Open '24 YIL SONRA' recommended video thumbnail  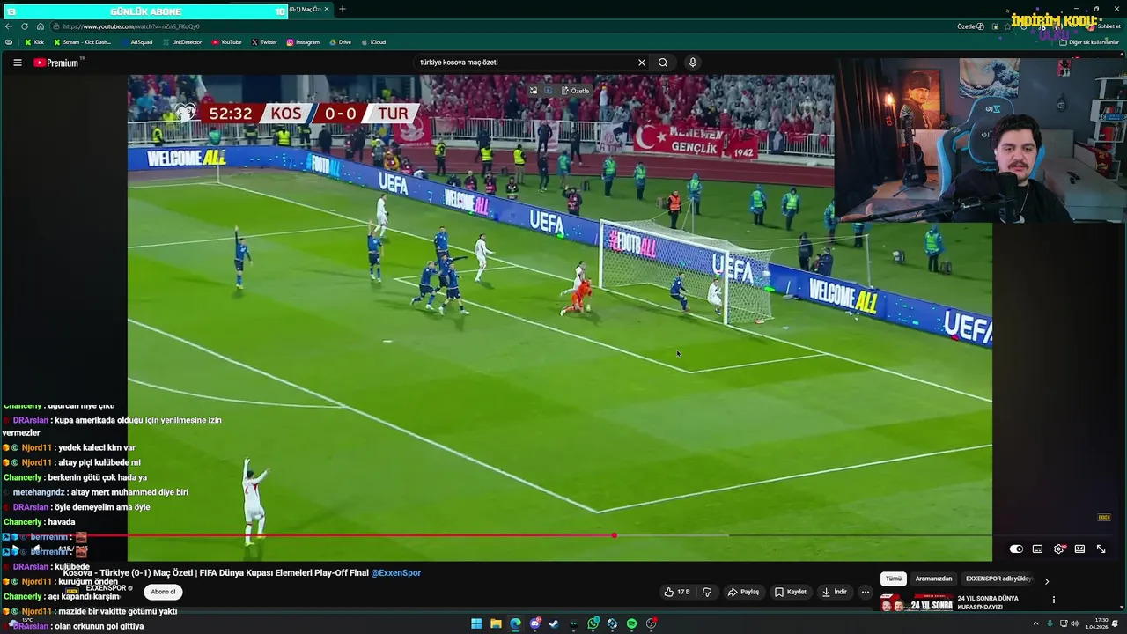click(x=917, y=603)
